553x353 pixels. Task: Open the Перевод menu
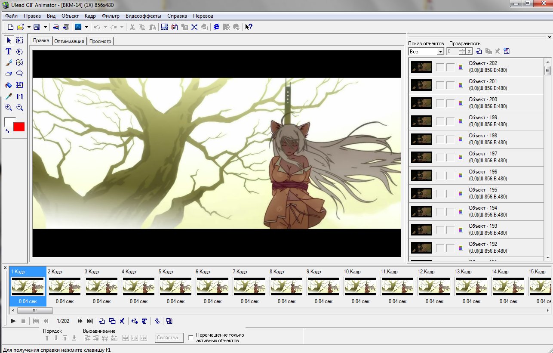point(203,16)
